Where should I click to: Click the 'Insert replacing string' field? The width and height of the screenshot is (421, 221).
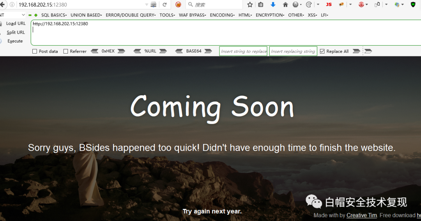point(293,51)
